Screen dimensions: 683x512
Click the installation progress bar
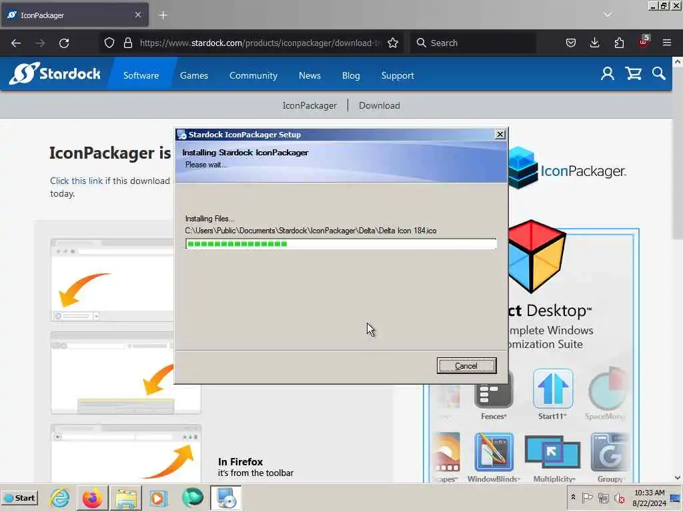(x=341, y=244)
